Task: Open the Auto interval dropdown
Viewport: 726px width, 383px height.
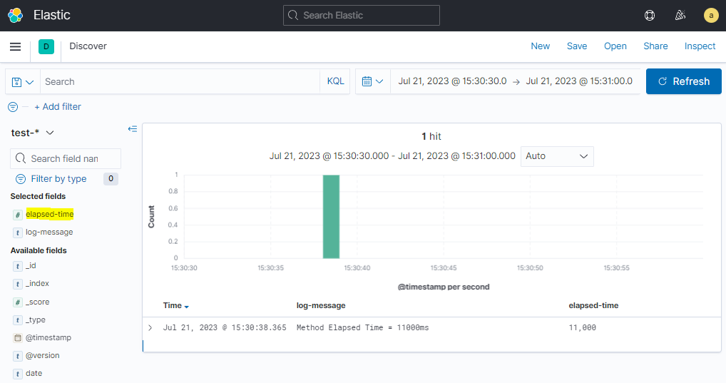Action: pyautogui.click(x=557, y=156)
